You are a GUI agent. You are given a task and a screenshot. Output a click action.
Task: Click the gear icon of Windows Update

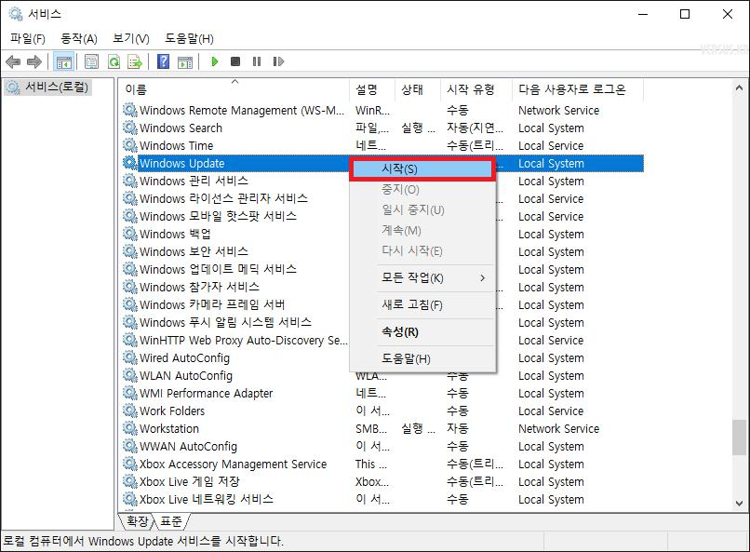(x=129, y=163)
